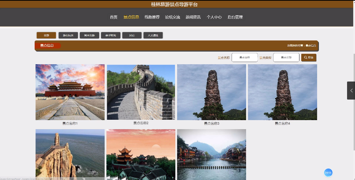
Task: Open 后台管理 in the navigation bar
Action: click(235, 17)
